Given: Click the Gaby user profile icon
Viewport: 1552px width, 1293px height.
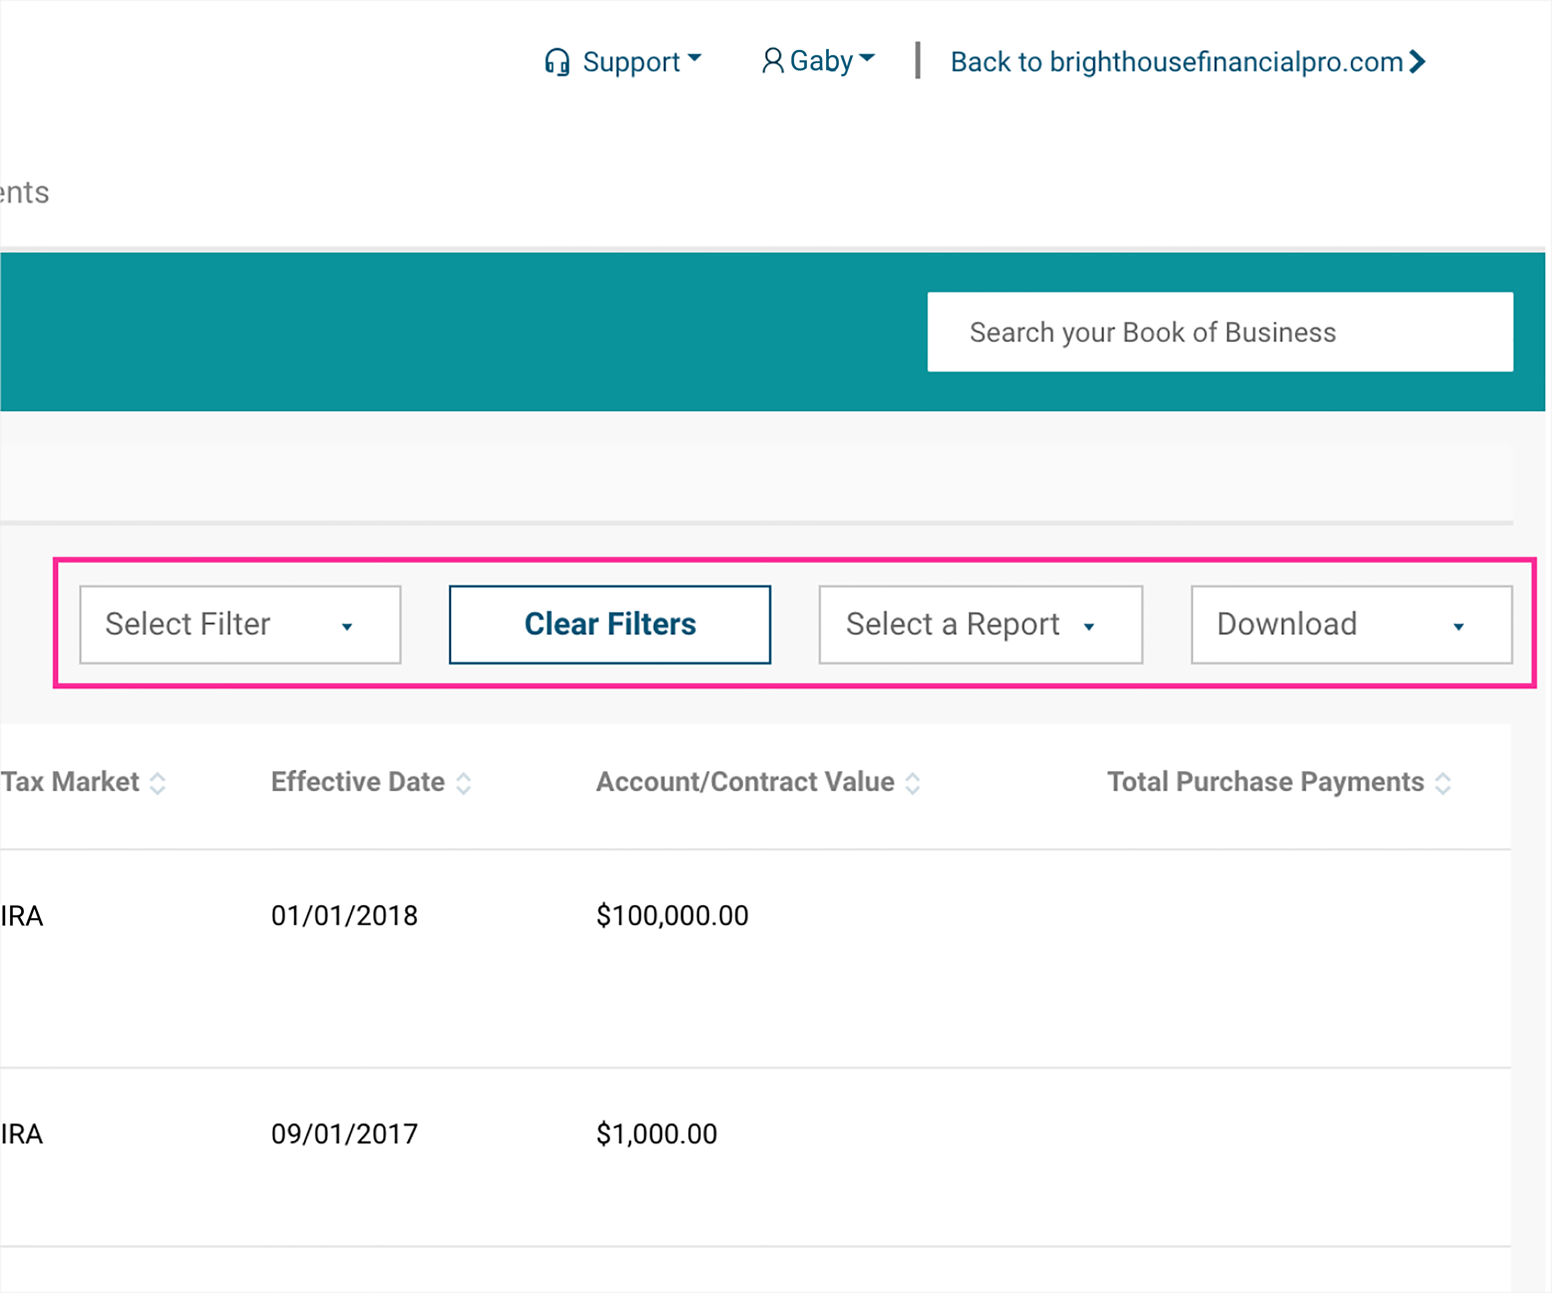Looking at the screenshot, I should 772,61.
